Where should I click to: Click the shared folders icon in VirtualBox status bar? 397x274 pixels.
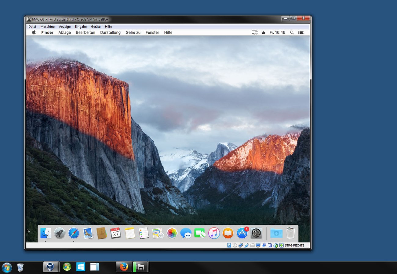(x=252, y=245)
